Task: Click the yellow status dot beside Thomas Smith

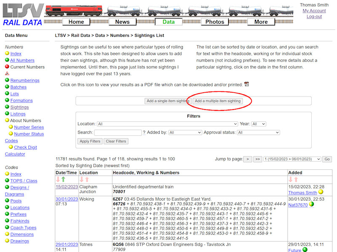Action: click(x=321, y=193)
